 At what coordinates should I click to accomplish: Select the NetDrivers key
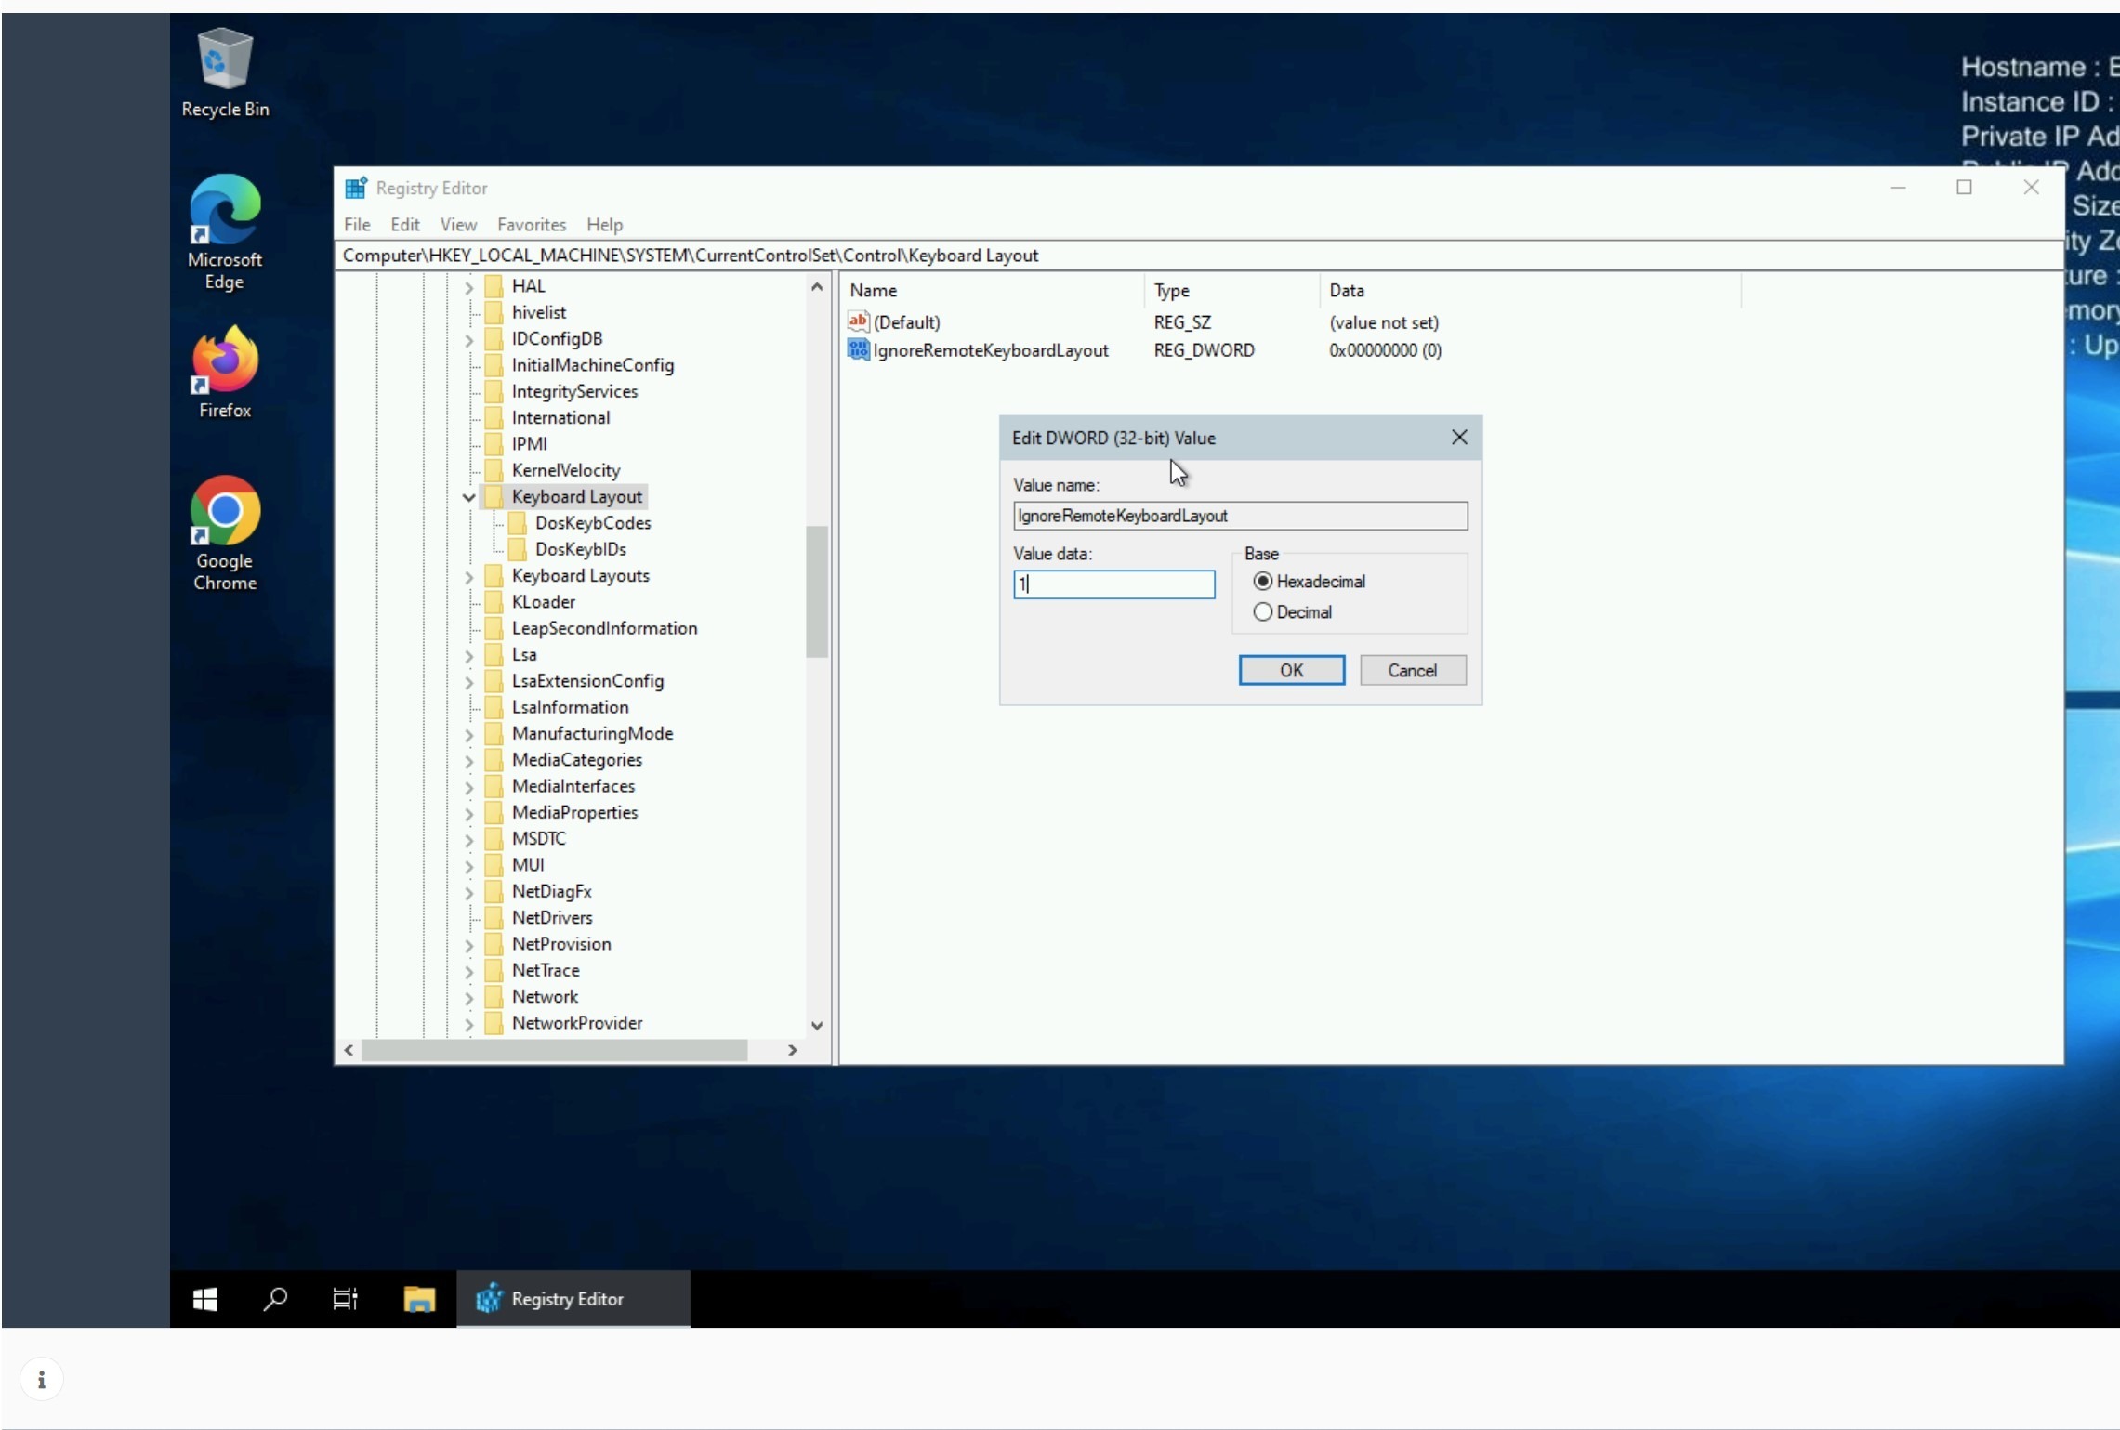tap(551, 917)
